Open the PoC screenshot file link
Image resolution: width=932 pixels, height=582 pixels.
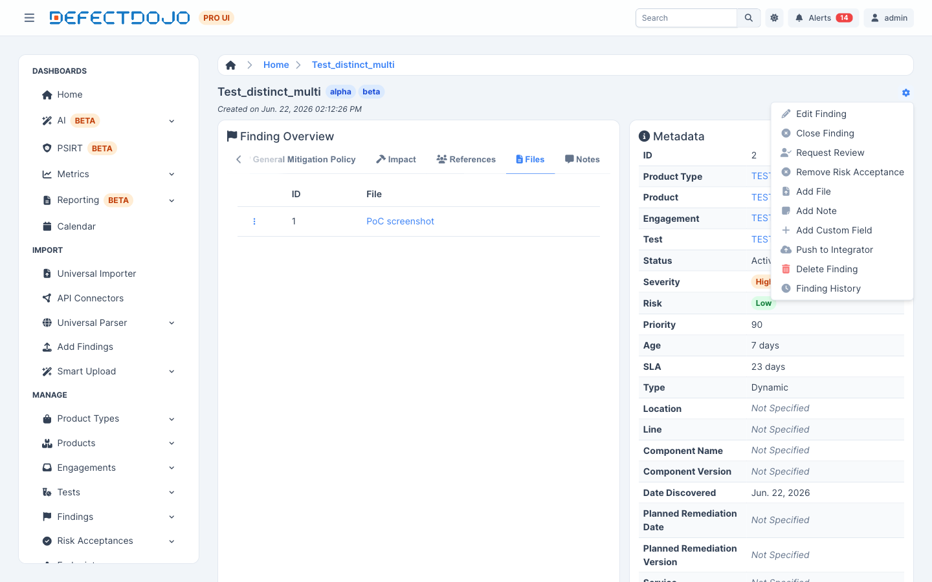point(400,221)
